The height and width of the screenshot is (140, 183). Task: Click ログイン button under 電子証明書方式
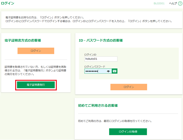(36, 51)
